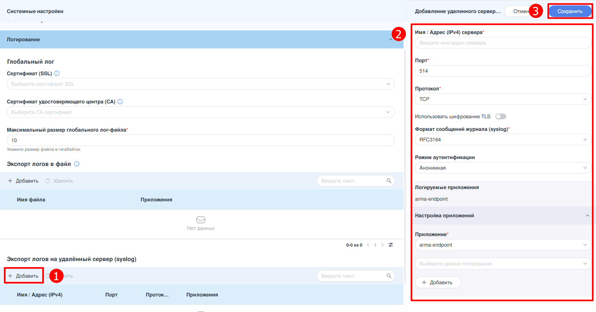Open the Выберите сертификат SSL dropdown
This screenshot has height=312, width=596.
pyautogui.click(x=200, y=84)
